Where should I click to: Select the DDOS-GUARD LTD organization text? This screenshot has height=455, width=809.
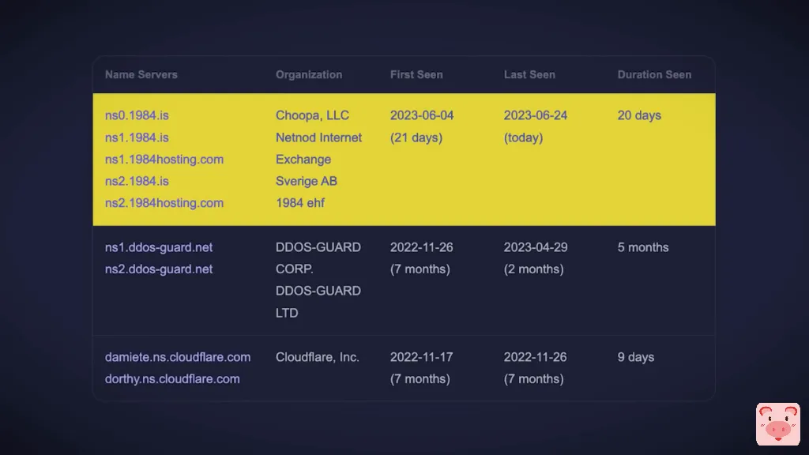point(318,302)
